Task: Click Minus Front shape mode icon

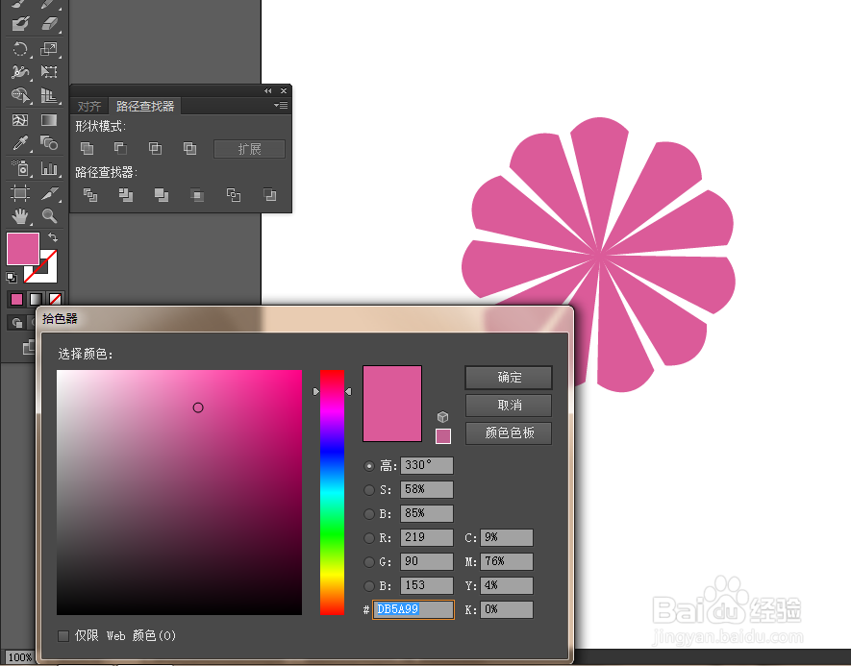Action: (120, 148)
